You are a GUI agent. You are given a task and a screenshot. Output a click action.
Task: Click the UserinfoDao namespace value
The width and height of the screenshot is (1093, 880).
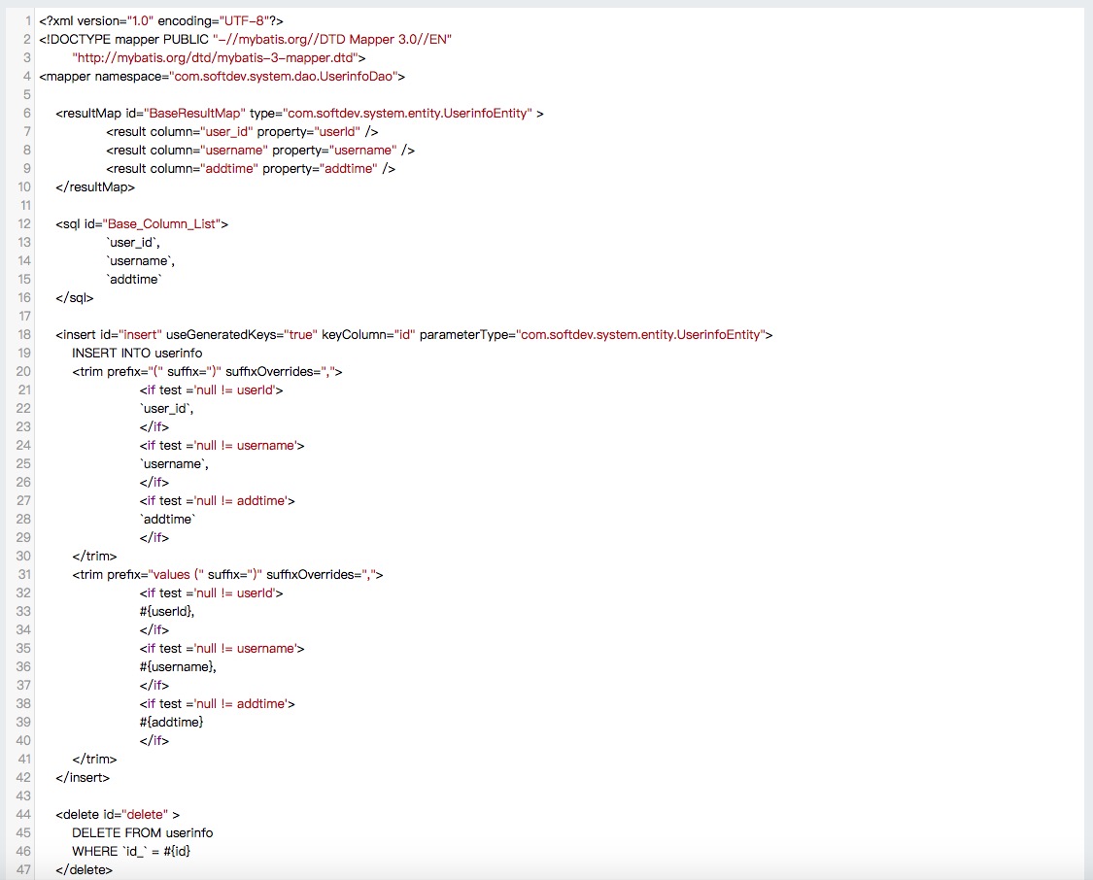click(284, 76)
